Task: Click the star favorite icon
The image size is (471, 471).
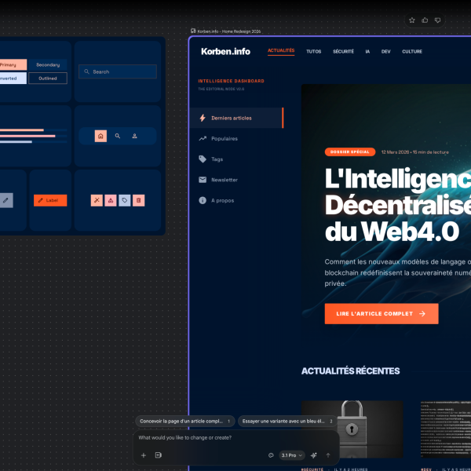Action: click(x=412, y=20)
